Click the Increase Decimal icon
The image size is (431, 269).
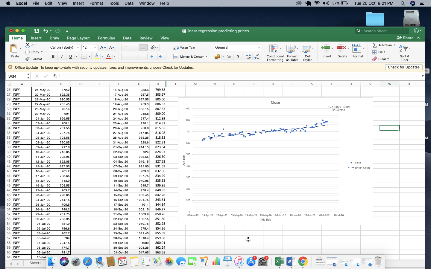pyautogui.click(x=248, y=56)
